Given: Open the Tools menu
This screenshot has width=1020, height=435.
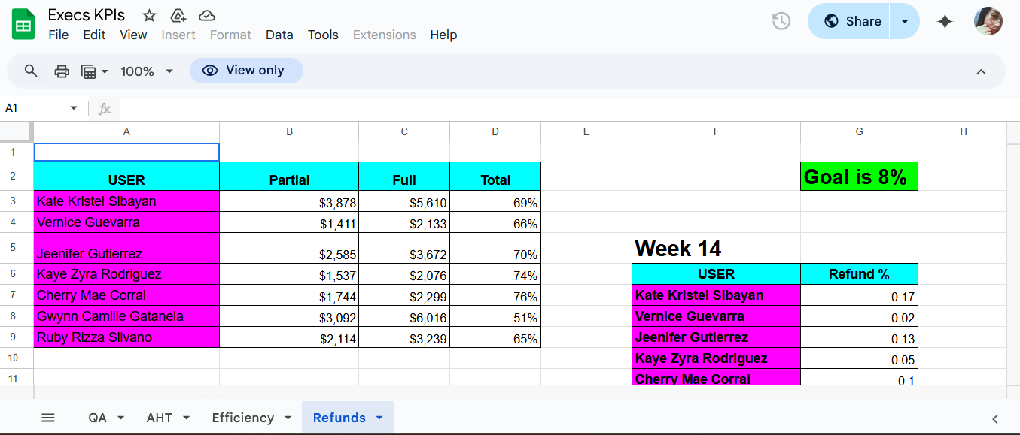Looking at the screenshot, I should point(323,35).
